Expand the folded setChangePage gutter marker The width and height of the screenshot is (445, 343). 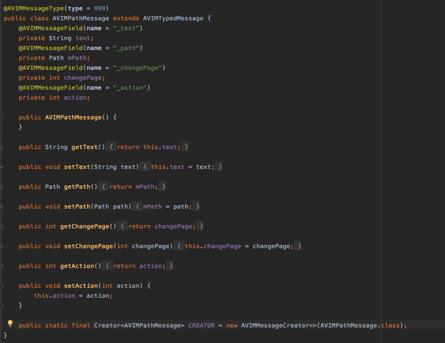click(x=1, y=246)
